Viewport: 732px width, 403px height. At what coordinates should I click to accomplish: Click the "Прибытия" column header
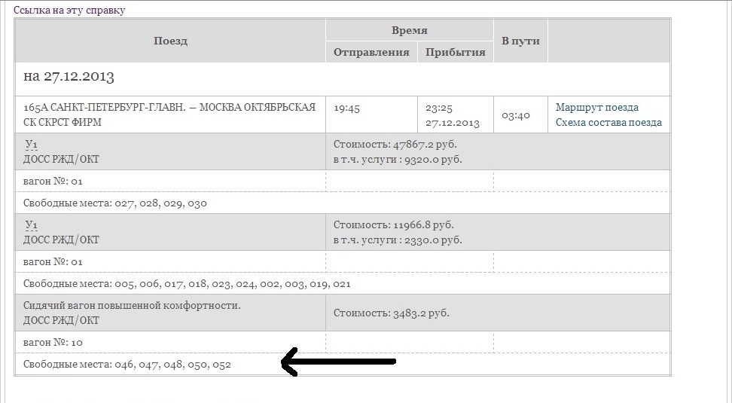click(x=455, y=52)
